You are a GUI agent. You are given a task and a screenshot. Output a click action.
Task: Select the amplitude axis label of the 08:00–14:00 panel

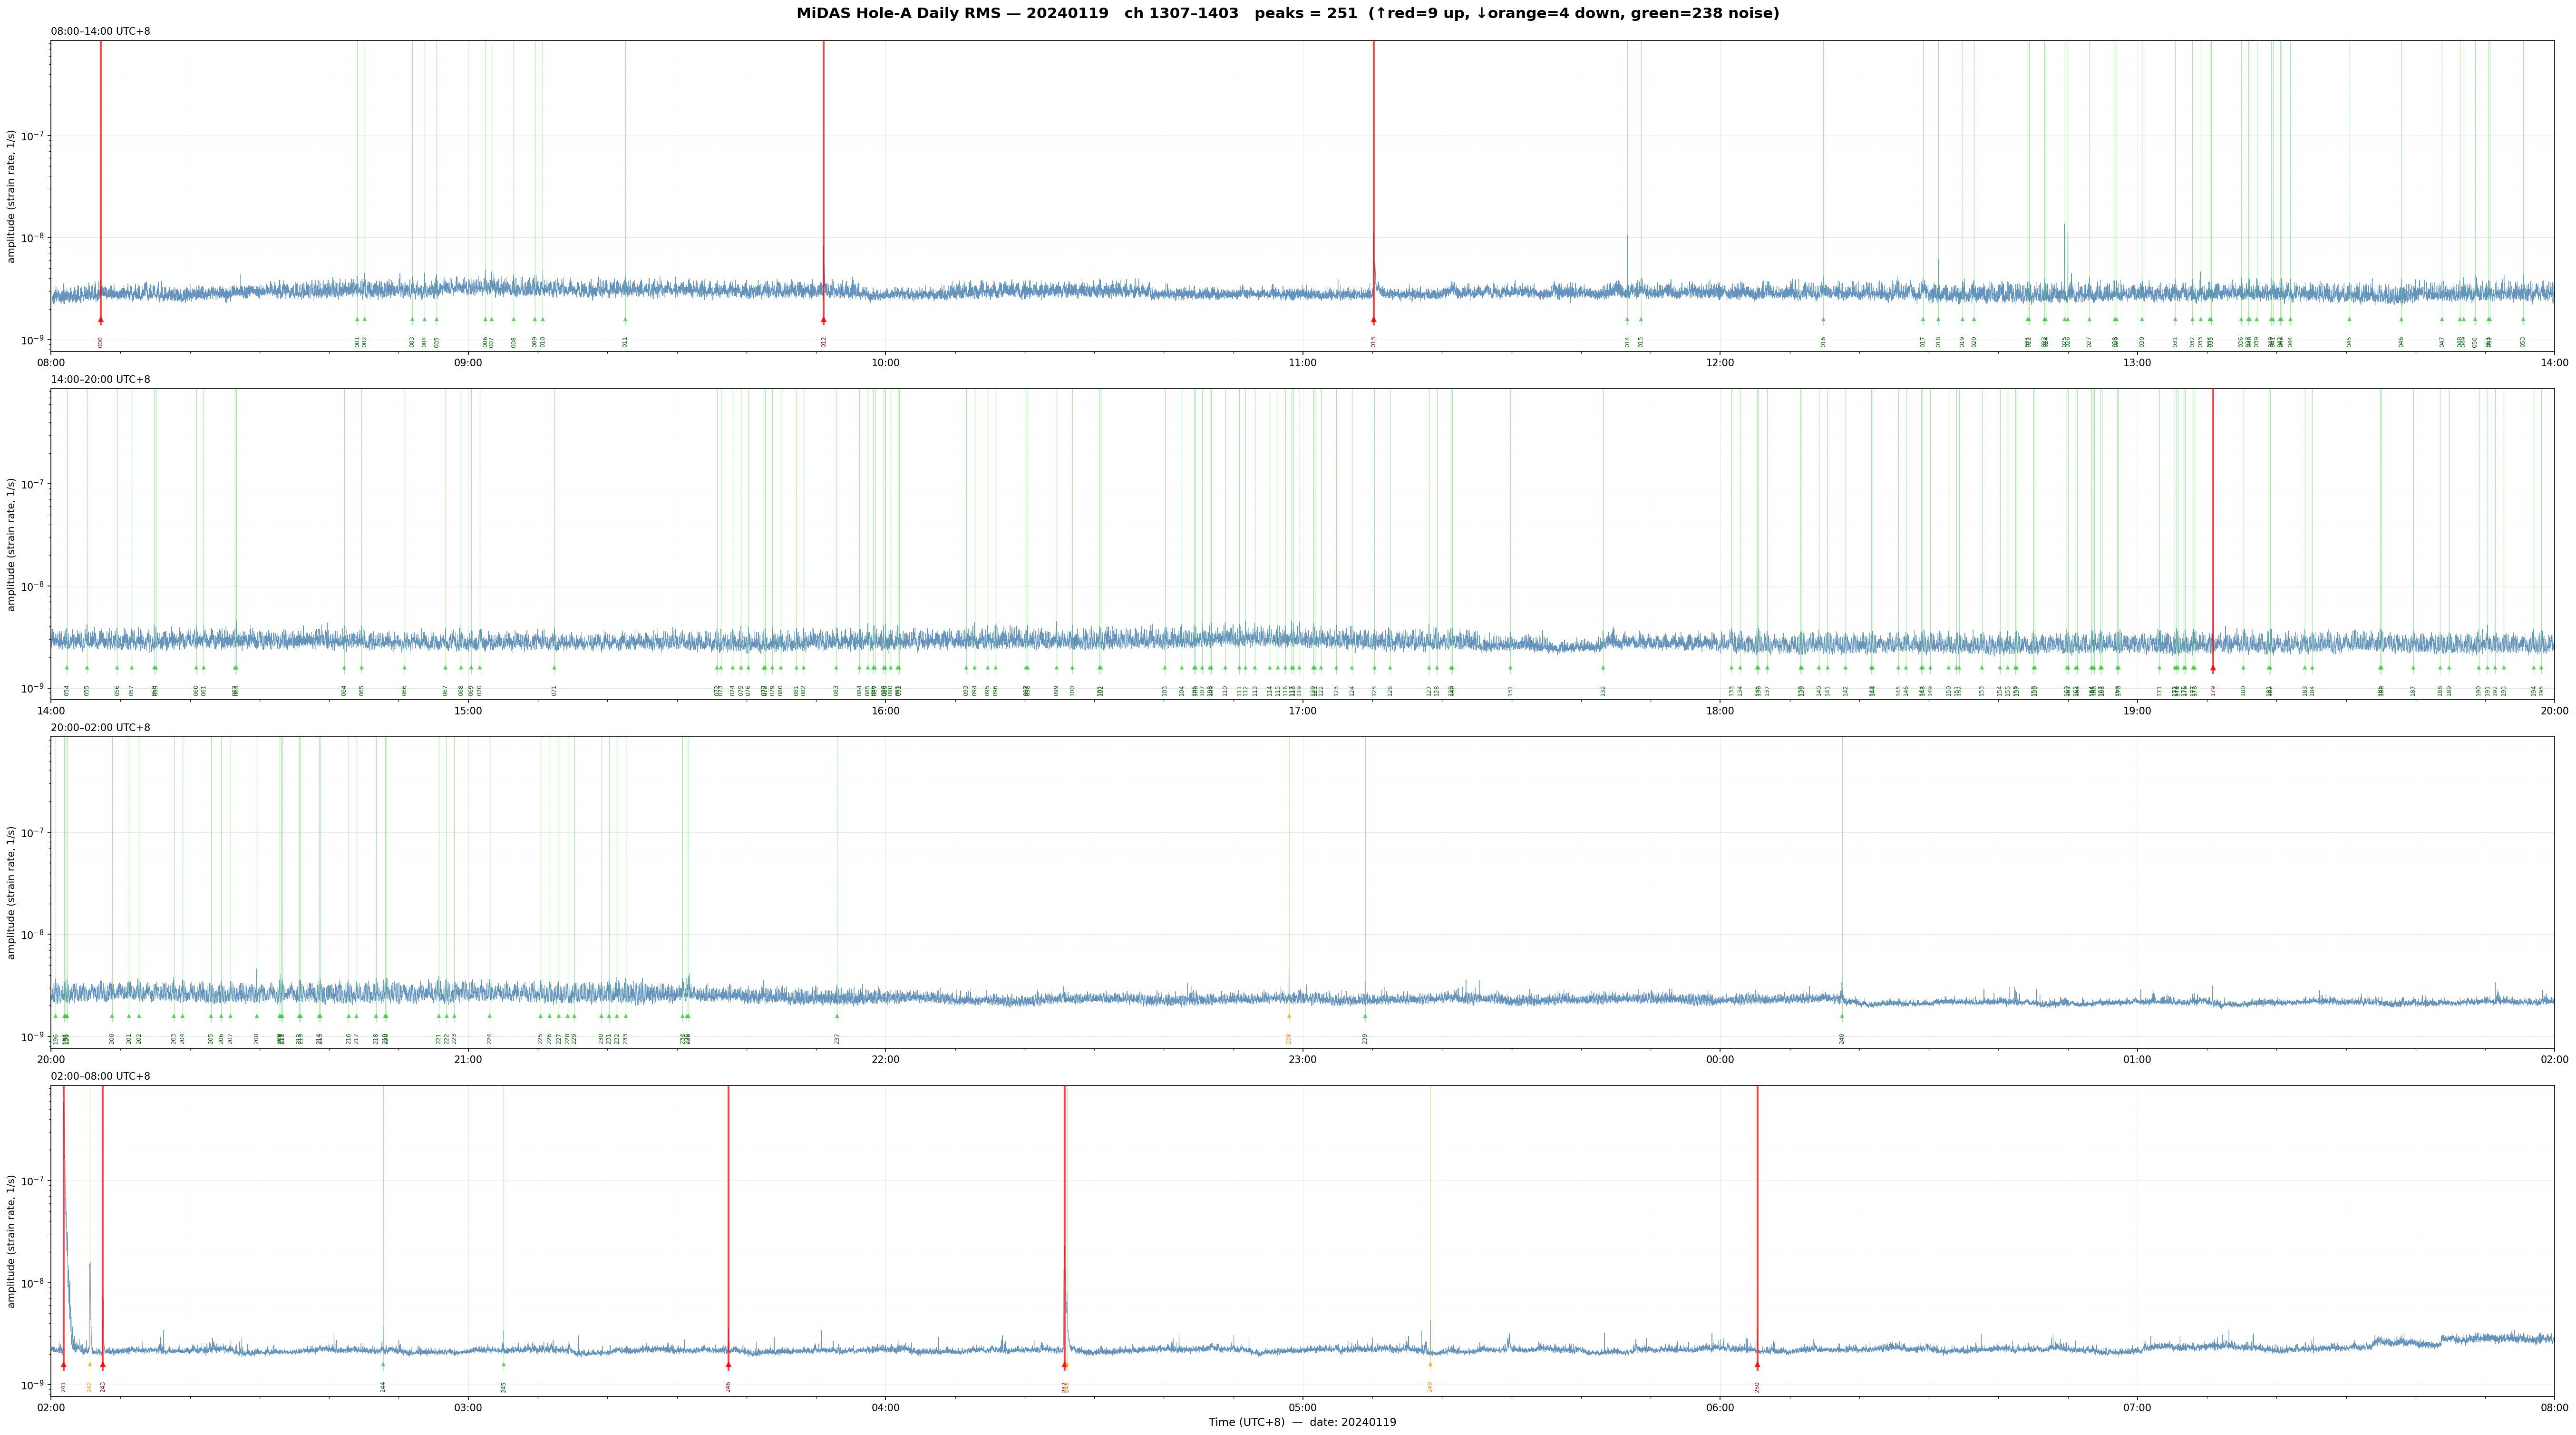(11, 196)
